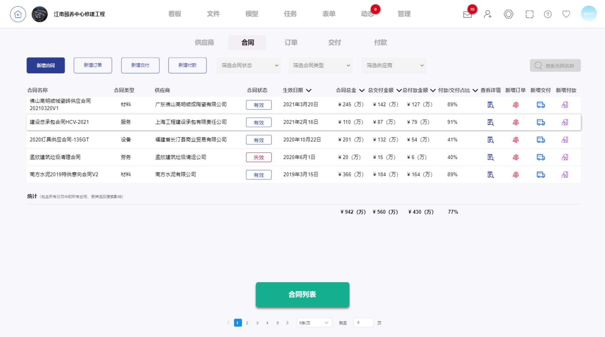This screenshot has height=337, width=605.
Task: View details of 佛山高明顺城瓷砖供应合同
Action: pyautogui.click(x=490, y=105)
